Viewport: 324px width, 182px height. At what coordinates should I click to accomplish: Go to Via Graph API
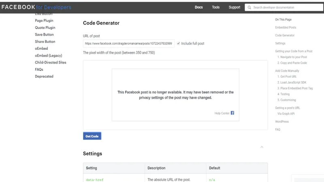(286, 114)
